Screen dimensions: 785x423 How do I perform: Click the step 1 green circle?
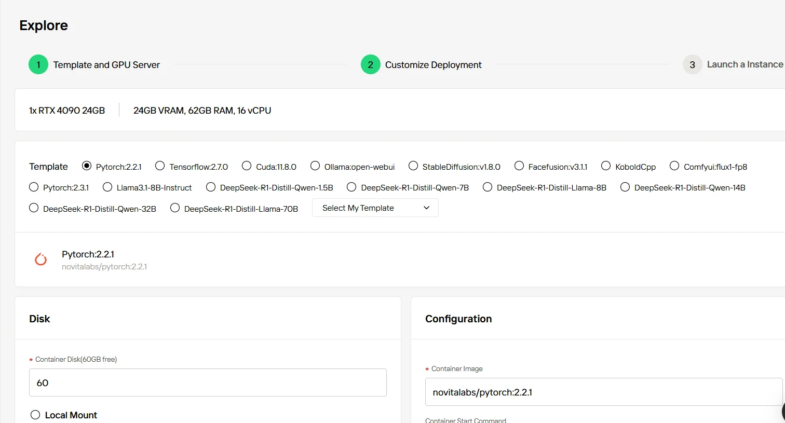coord(38,65)
